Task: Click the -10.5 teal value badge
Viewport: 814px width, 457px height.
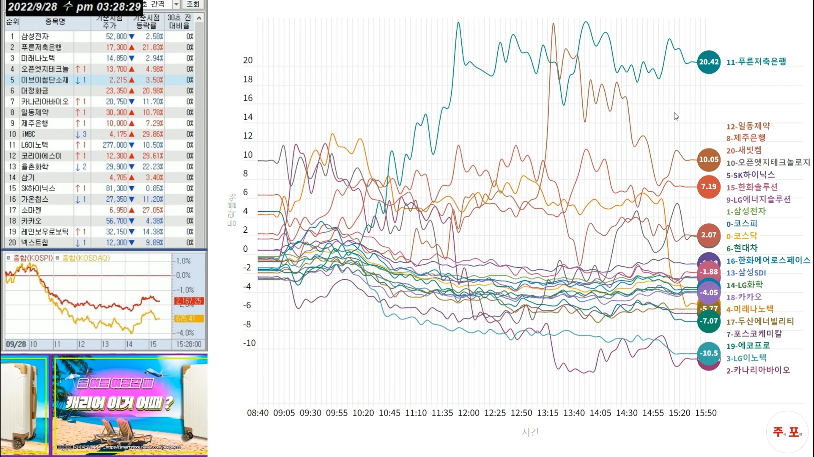Action: (x=709, y=353)
